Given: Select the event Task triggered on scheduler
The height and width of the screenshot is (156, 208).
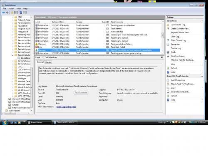Looking at the screenshot, I should tap(98, 25).
